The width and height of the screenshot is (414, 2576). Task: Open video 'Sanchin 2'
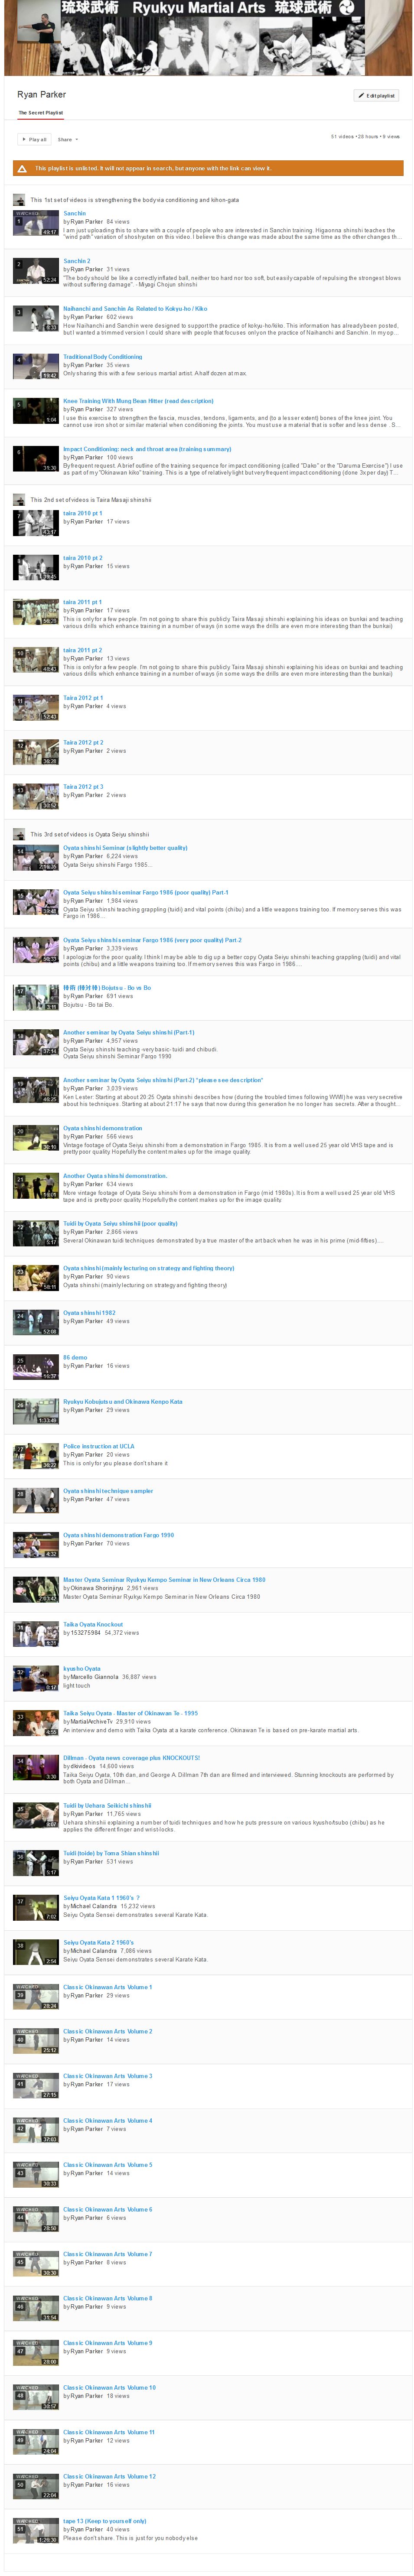point(77,261)
